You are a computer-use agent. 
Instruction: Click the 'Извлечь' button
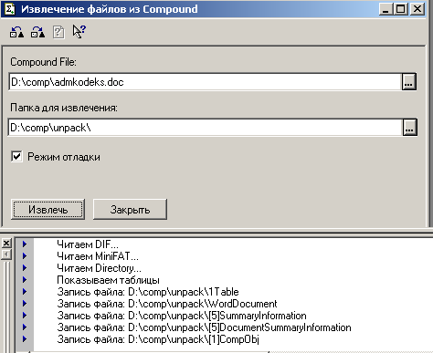tap(48, 209)
